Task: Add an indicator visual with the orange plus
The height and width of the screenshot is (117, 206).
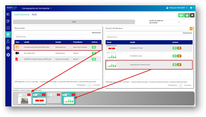Action: point(191,29)
